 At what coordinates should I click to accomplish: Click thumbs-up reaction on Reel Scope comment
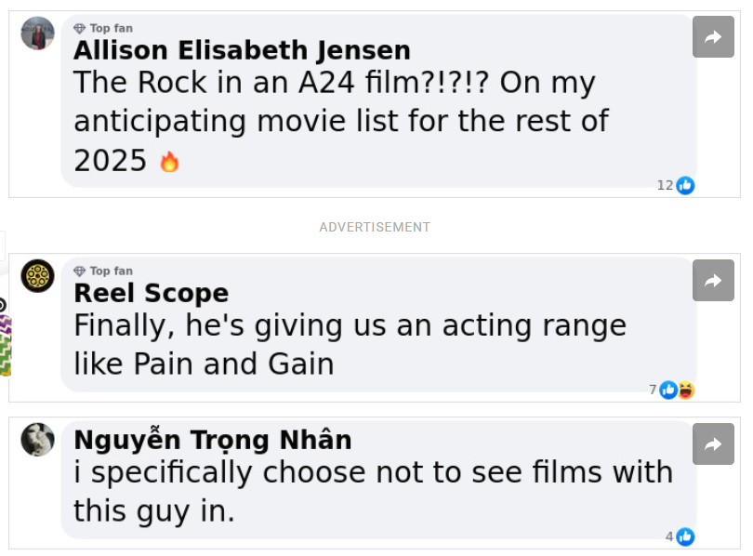click(x=668, y=390)
